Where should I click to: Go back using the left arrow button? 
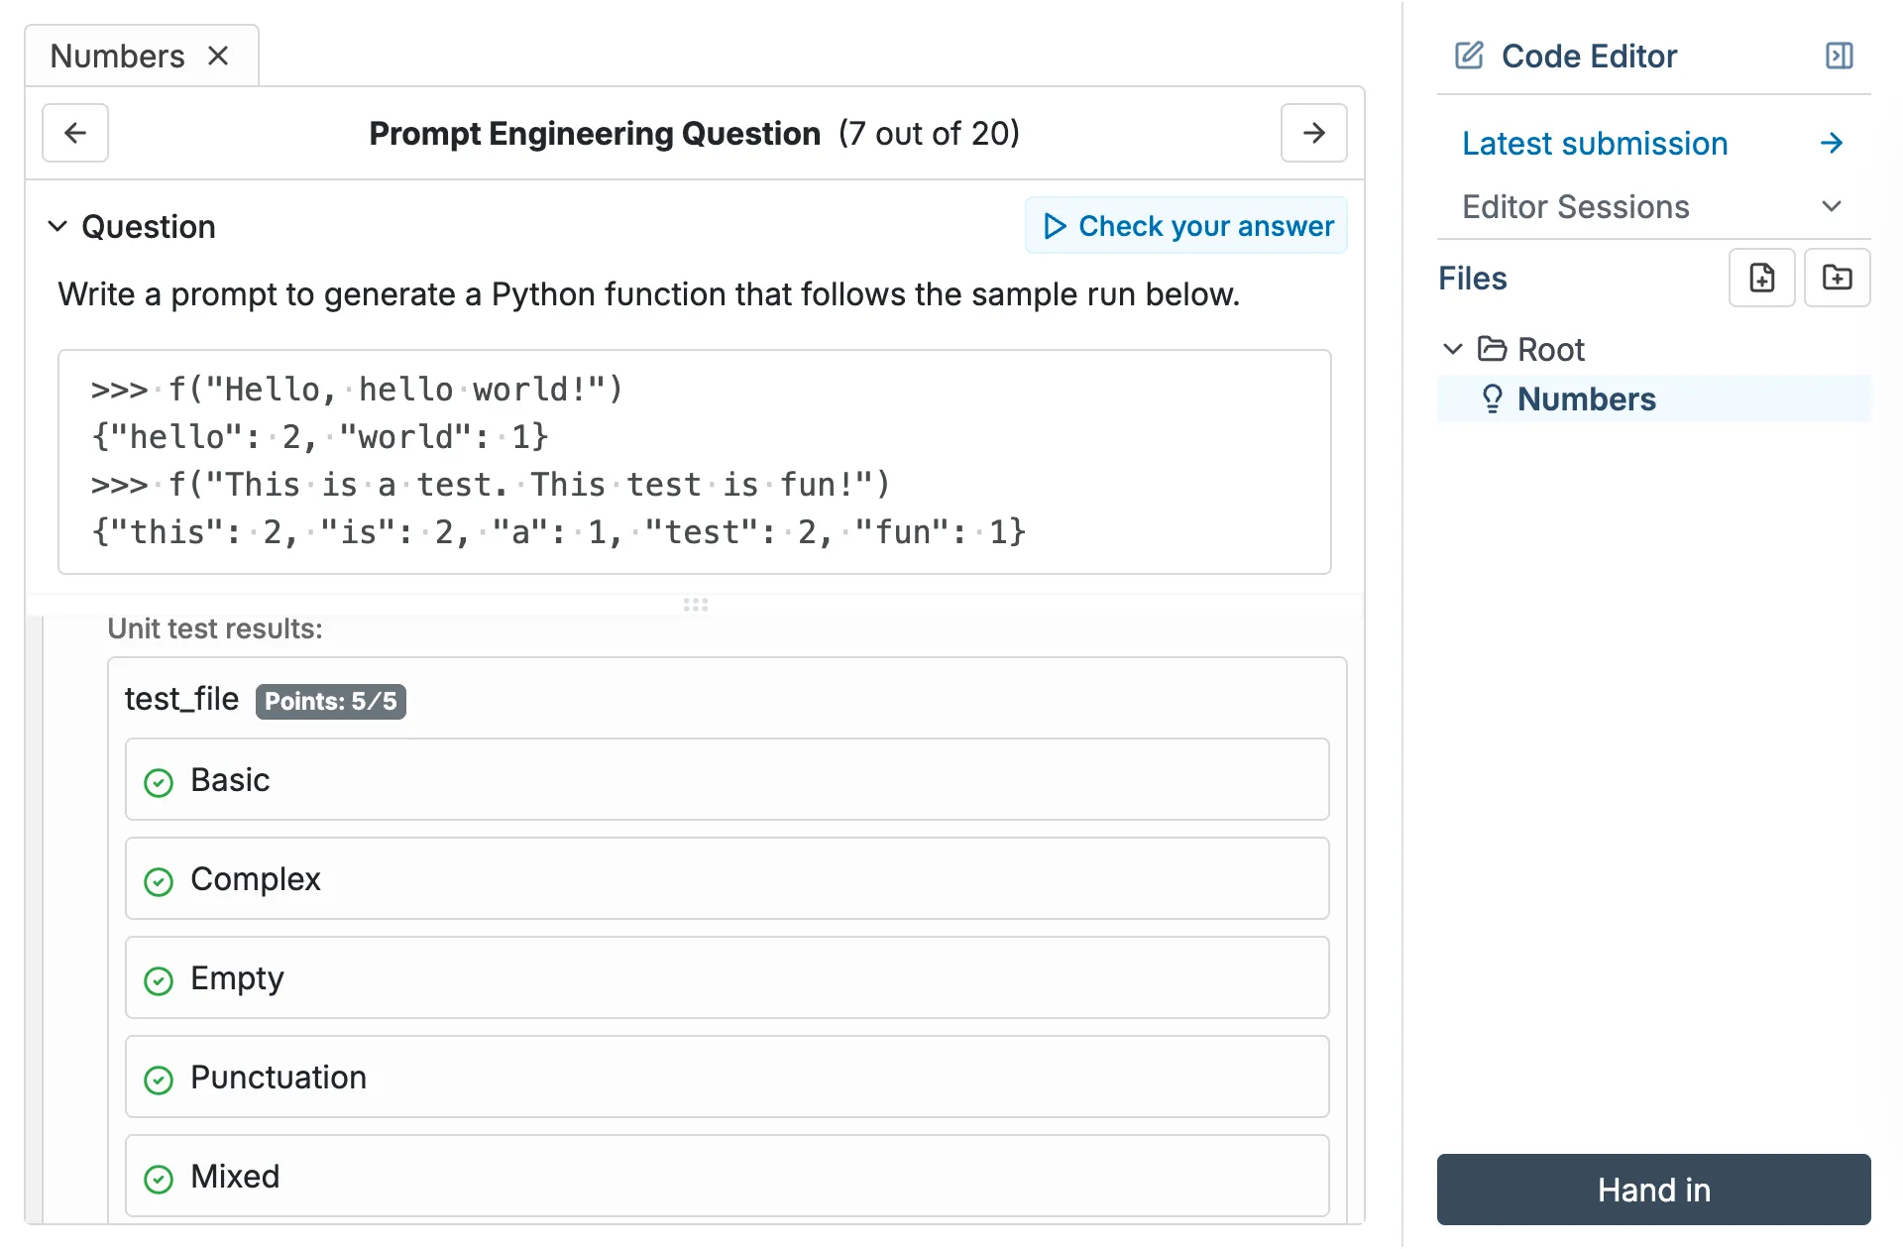(x=75, y=133)
